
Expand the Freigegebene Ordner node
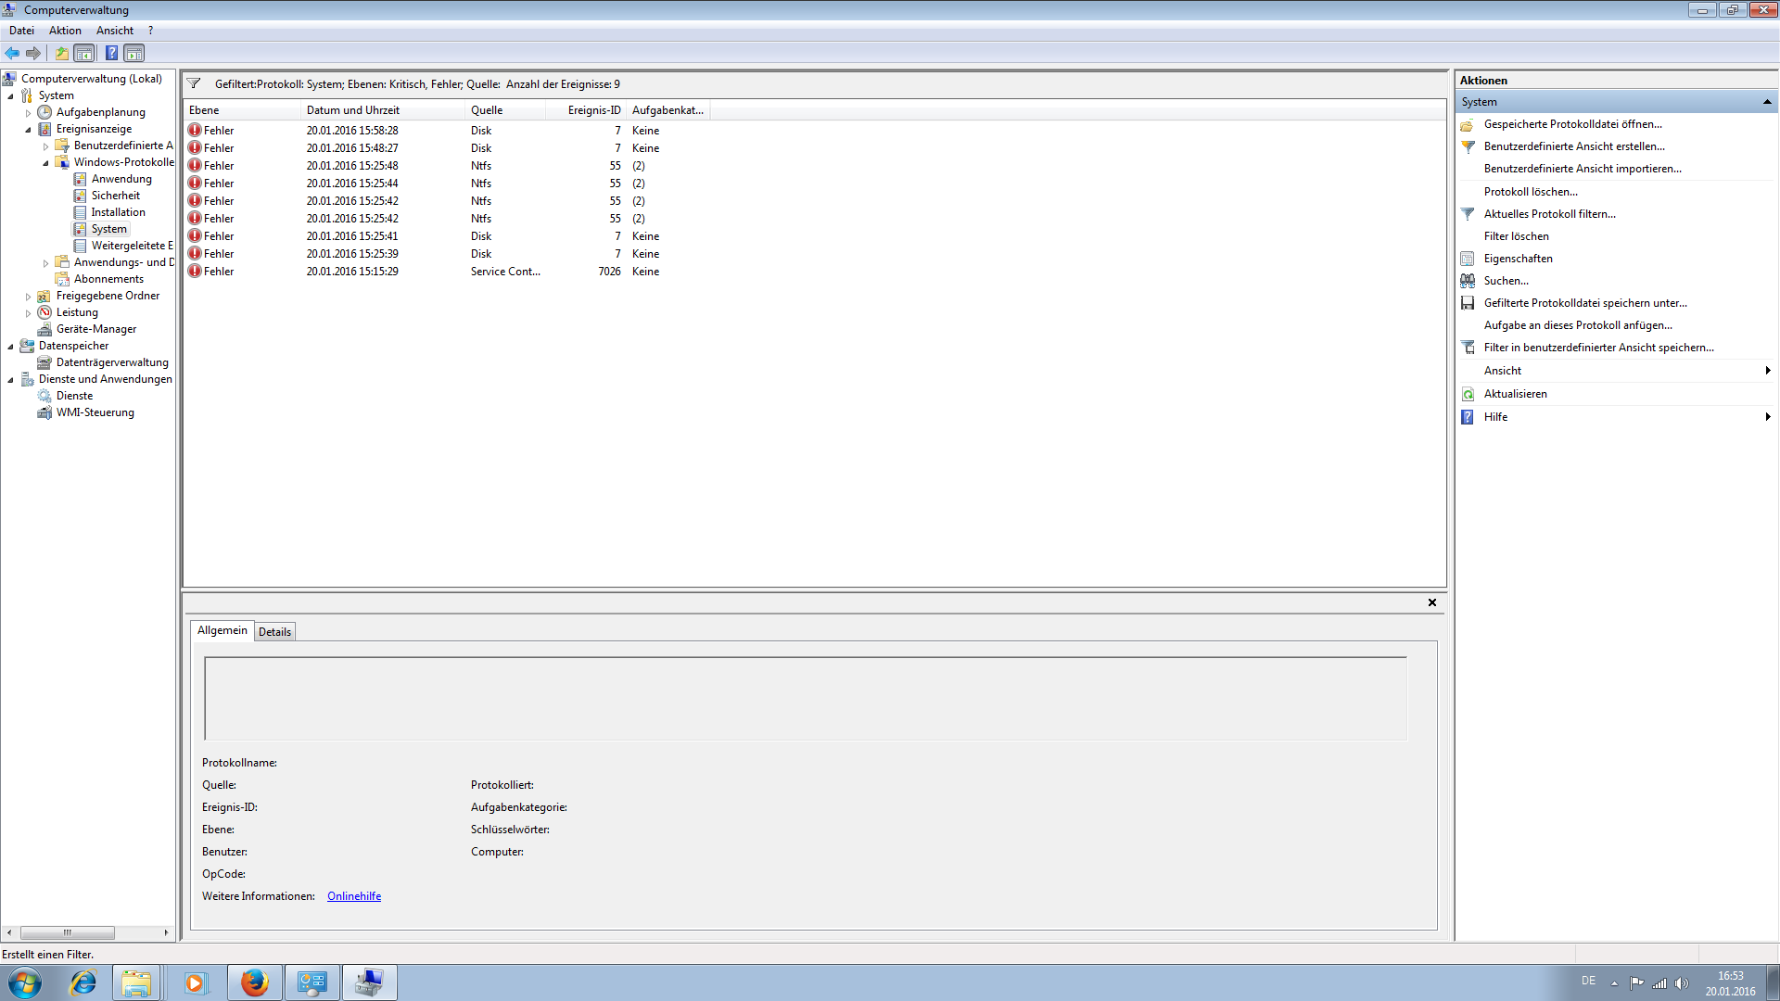click(x=28, y=297)
